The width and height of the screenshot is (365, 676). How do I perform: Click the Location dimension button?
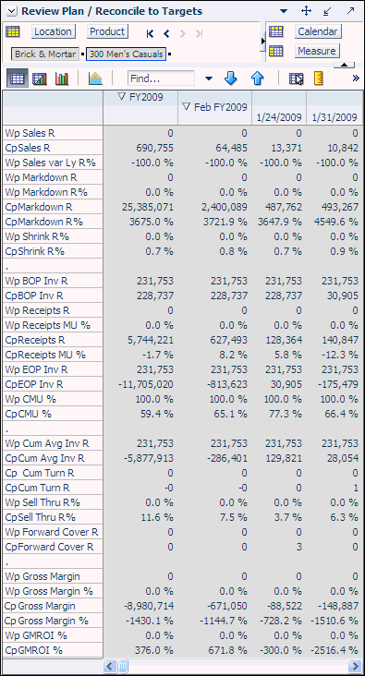tap(53, 31)
